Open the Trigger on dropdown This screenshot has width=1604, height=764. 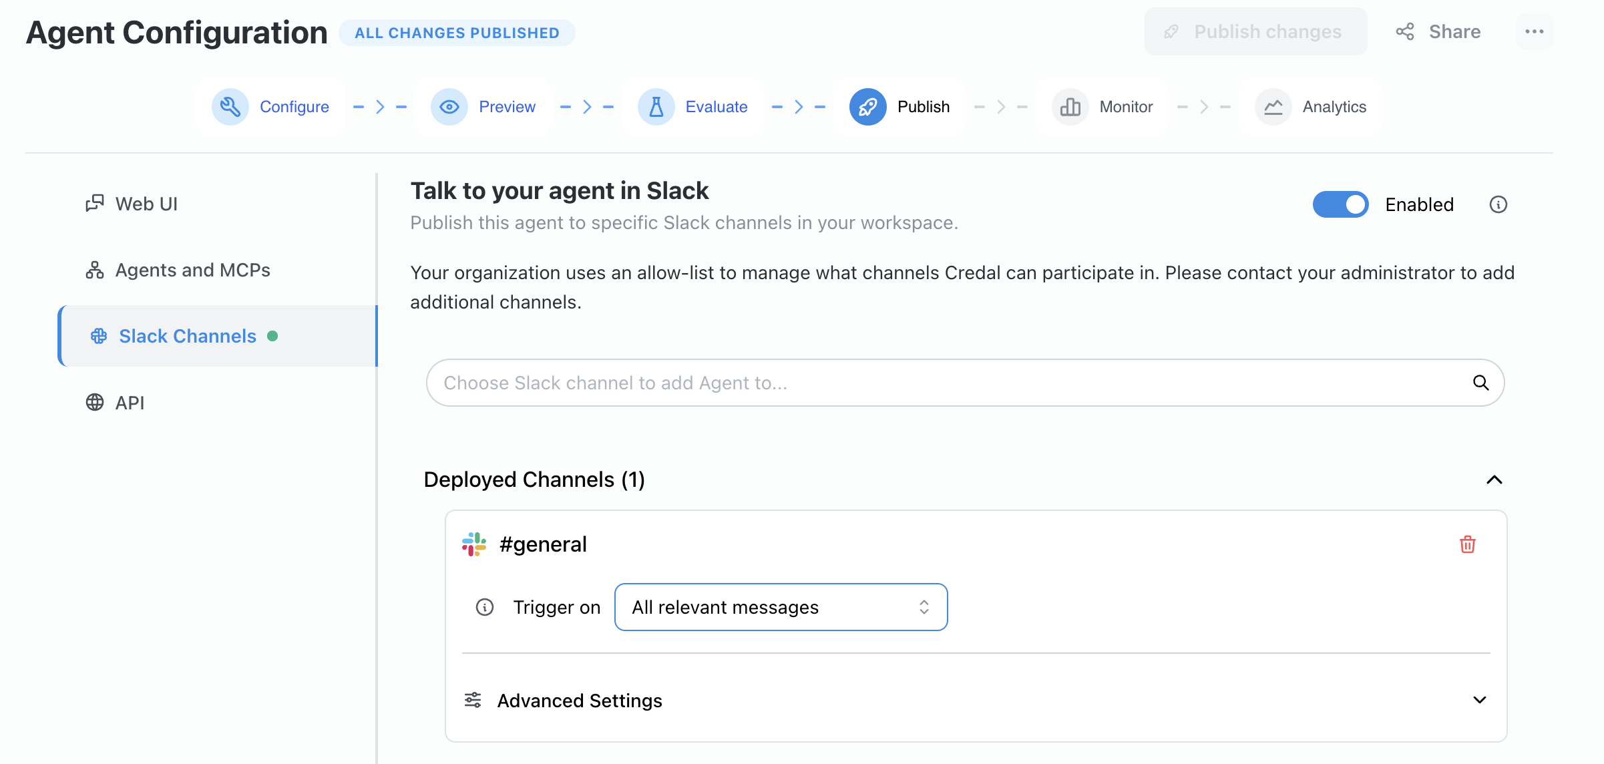point(781,607)
